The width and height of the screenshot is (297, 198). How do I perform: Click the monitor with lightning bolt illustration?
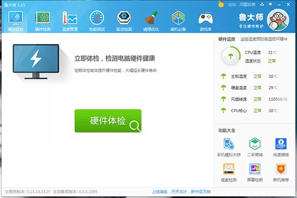pos(36,62)
